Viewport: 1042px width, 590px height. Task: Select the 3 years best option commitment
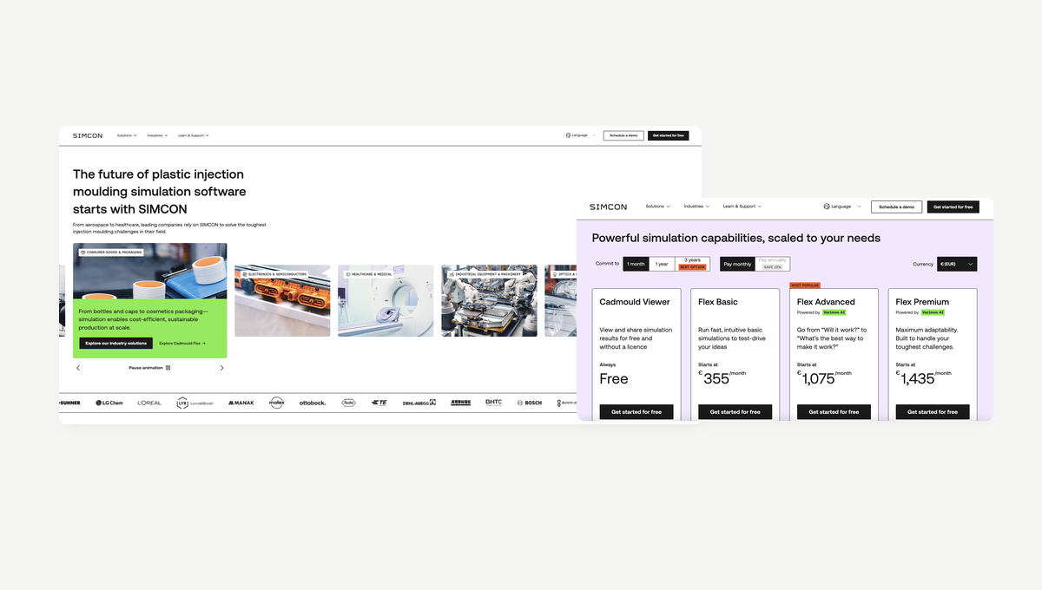(x=692, y=264)
